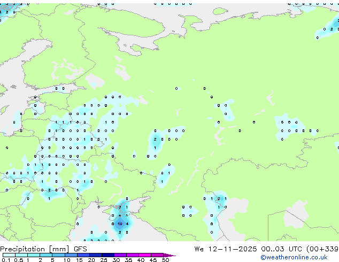Select the 0.1–0.5 mm palest legend swatch
Screen dimensions: 339x262
click(x=9, y=255)
